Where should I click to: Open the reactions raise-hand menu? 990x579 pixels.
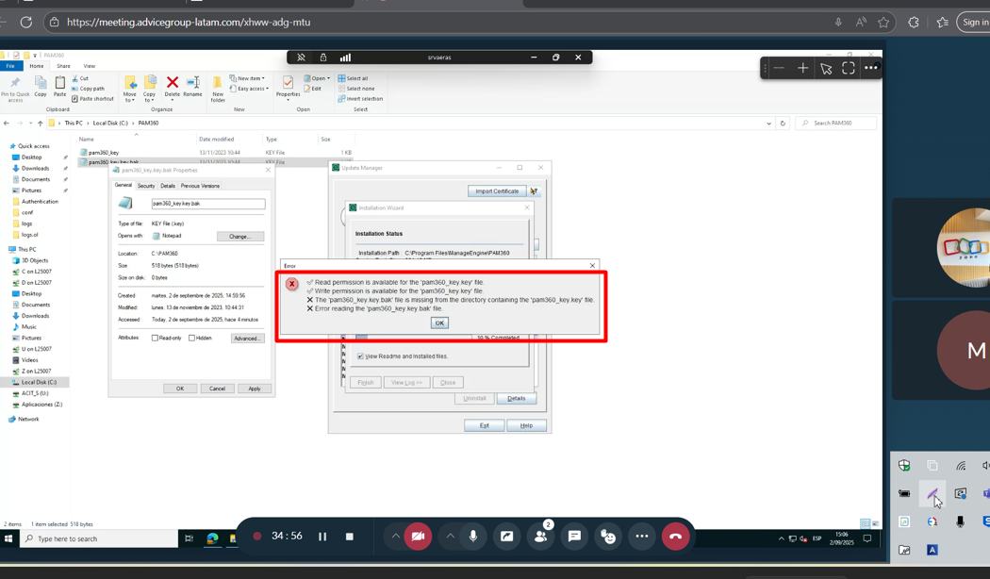[608, 537]
